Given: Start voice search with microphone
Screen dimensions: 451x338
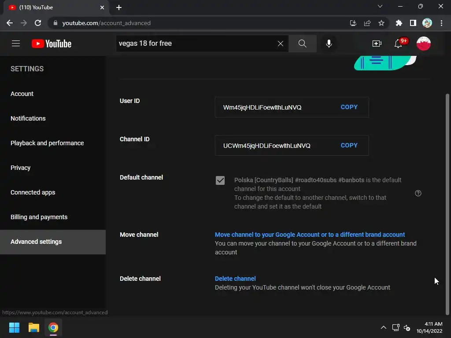Looking at the screenshot, I should (x=329, y=44).
